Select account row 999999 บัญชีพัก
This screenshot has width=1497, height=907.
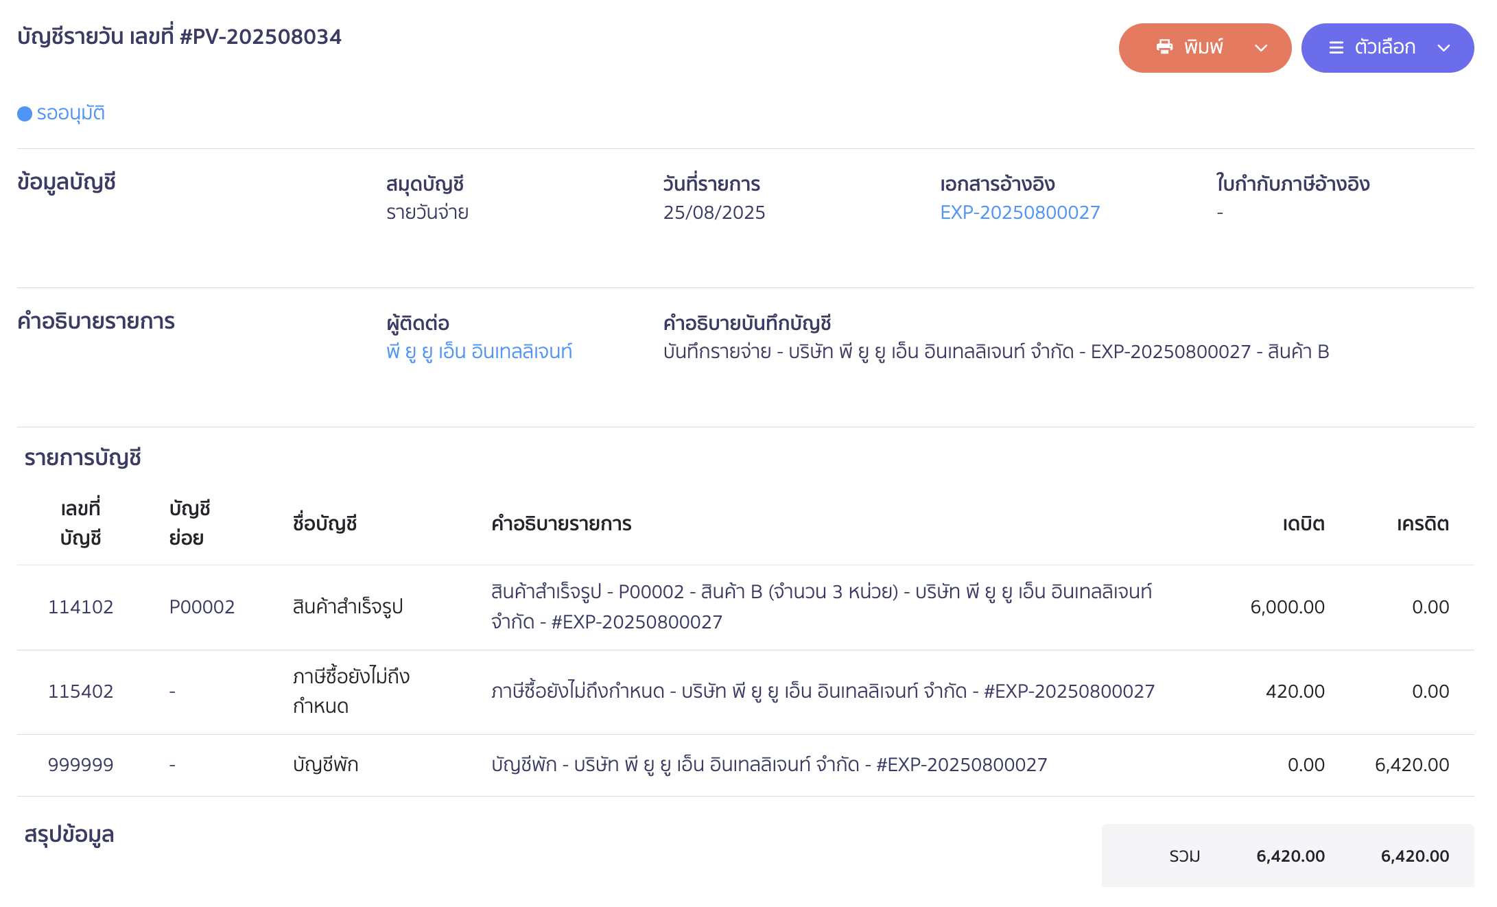(x=746, y=765)
